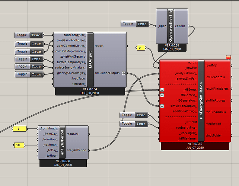Select the Open weather file component title
Viewport: 239px width, 186px height.
click(x=171, y=26)
